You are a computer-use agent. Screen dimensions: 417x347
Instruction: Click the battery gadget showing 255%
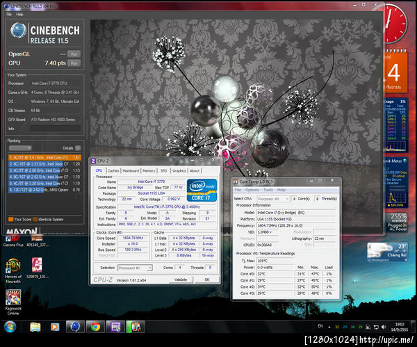coord(397,223)
